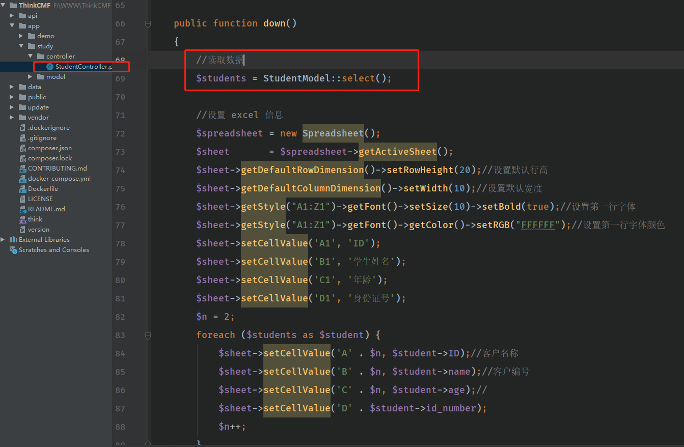Screen dimensions: 684x447
Task: Collapse the app folder arrow
Action: (x=12, y=26)
